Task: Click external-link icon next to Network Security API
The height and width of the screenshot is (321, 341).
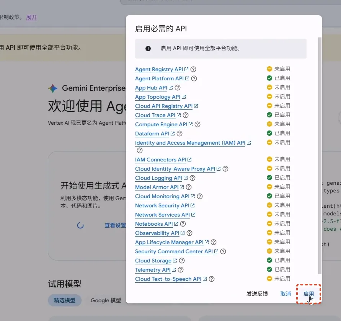Action: (193, 205)
